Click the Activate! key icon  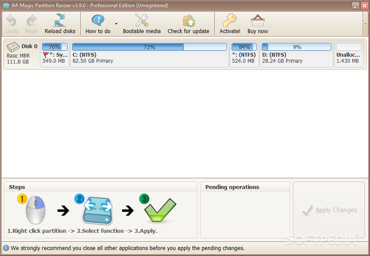[x=229, y=20]
